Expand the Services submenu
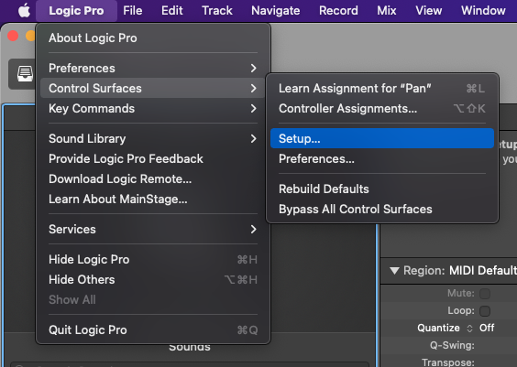The image size is (517, 367). click(153, 229)
